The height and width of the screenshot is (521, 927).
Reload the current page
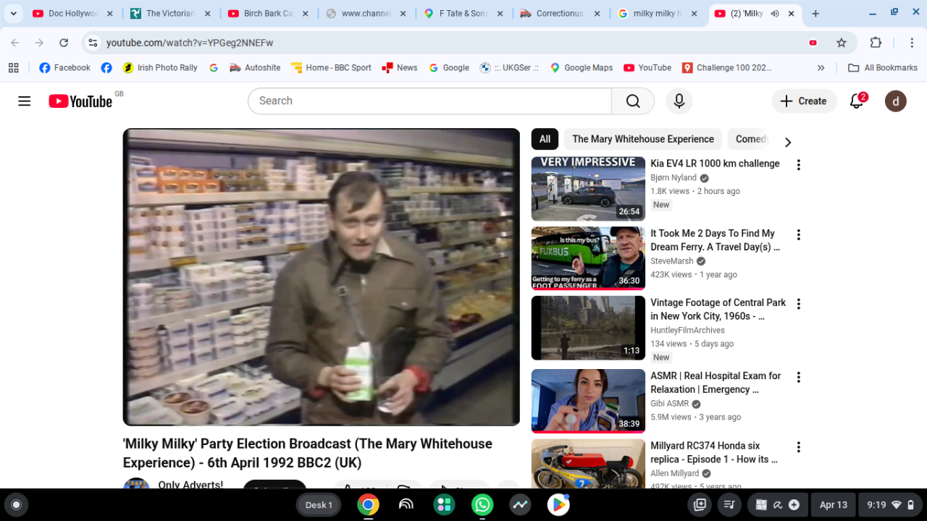(64, 43)
